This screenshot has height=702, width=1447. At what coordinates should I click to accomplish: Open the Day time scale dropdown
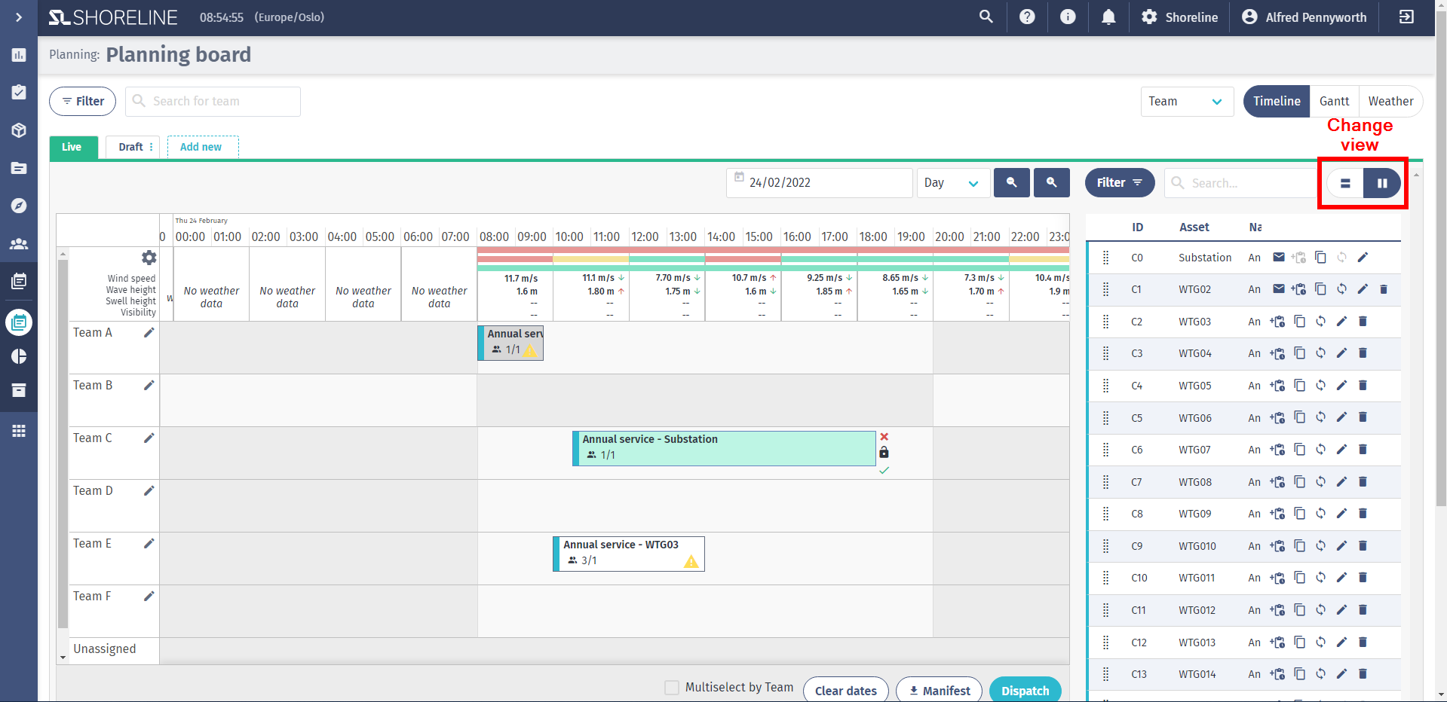(953, 183)
